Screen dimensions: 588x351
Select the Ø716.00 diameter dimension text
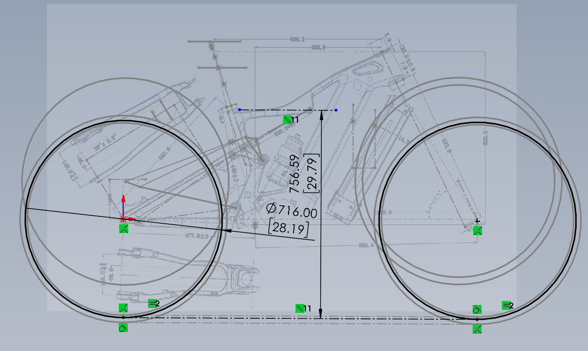tap(291, 211)
